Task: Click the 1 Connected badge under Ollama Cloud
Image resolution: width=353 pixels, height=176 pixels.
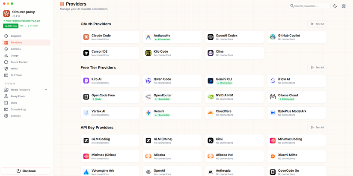Action: click(x=286, y=99)
